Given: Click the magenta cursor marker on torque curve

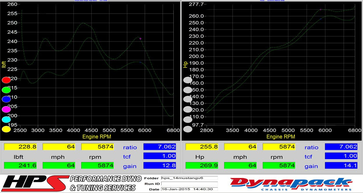Looking at the screenshot, I should pyautogui.click(x=140, y=38).
